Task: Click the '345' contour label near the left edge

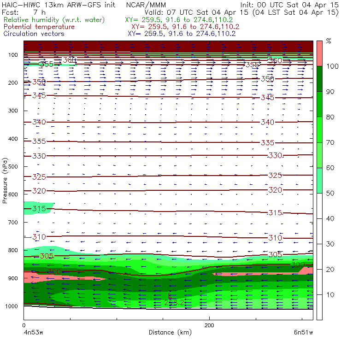Action: pyautogui.click(x=39, y=95)
